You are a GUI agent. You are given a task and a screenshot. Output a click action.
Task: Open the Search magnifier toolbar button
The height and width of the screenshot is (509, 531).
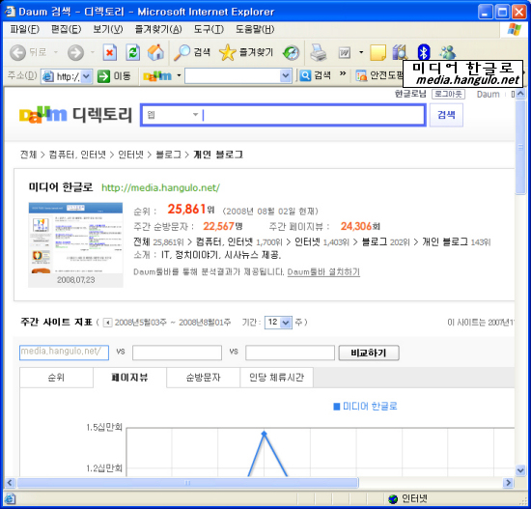(192, 52)
